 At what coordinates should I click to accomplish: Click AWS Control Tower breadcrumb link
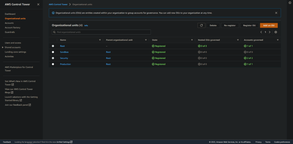pyautogui.click(x=58, y=4)
